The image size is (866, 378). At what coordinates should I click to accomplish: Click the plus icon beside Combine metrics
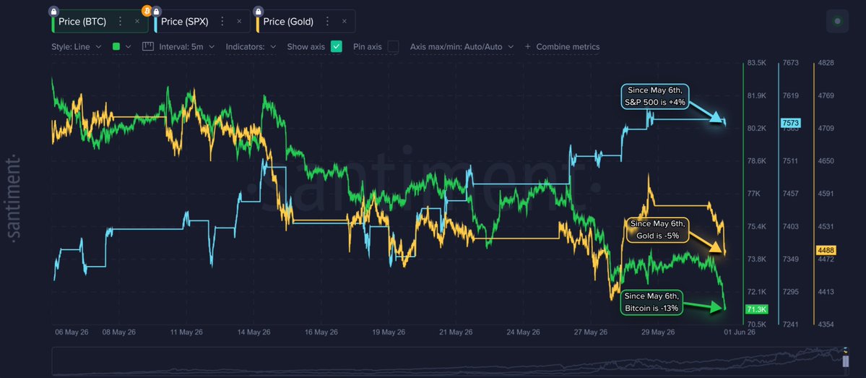(527, 47)
